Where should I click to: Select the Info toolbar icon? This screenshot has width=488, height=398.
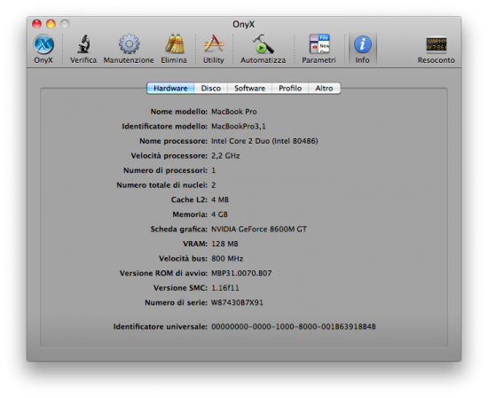pyautogui.click(x=363, y=49)
